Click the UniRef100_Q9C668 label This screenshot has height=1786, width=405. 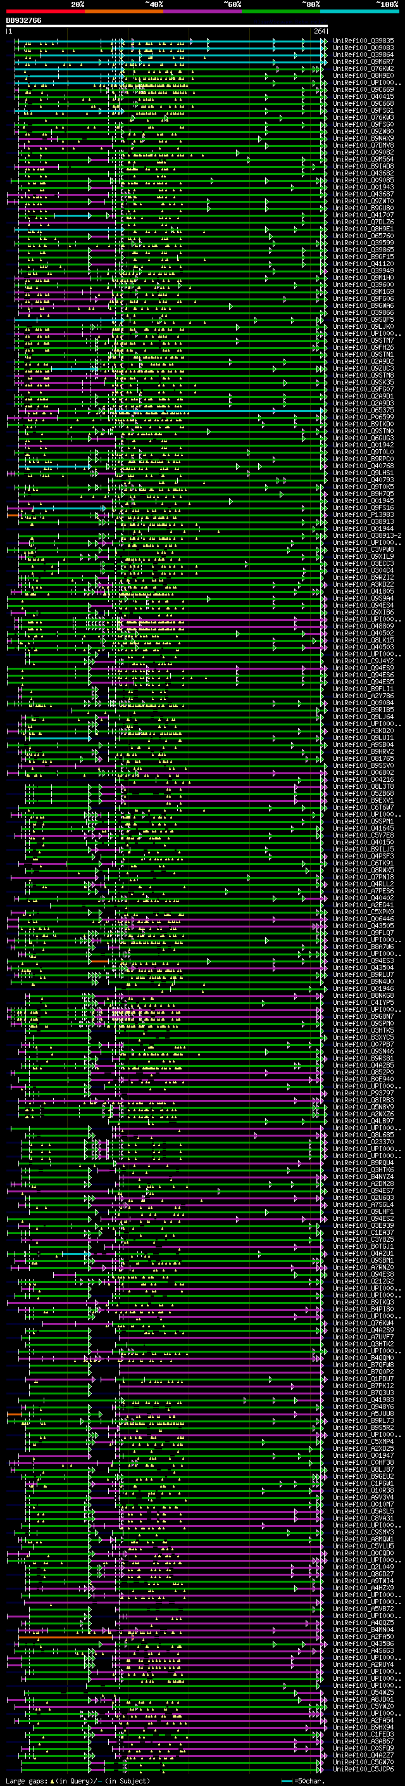click(x=363, y=103)
